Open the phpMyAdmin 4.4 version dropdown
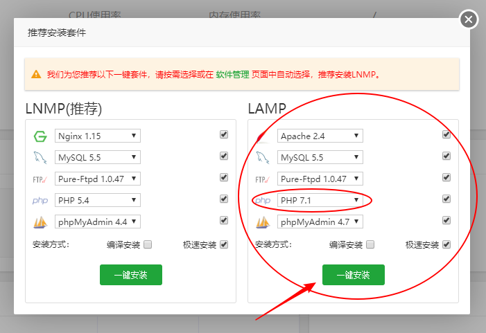Viewport: 486px width, 333px height. pos(98,222)
